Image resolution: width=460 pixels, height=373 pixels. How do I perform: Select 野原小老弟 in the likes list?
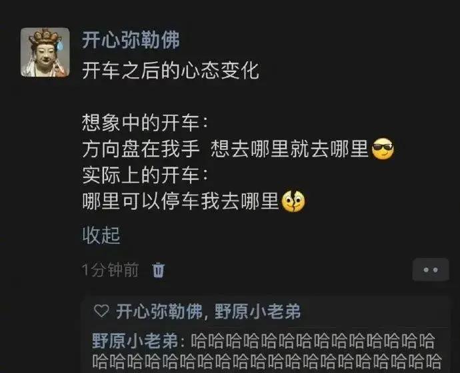257,311
